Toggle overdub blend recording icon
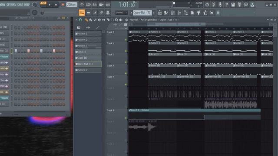The width and height of the screenshot is (278, 156). 101,5
